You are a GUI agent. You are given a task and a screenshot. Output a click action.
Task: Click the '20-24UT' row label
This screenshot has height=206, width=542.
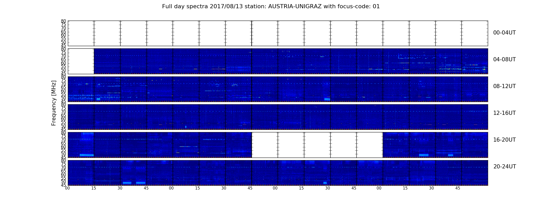click(x=505, y=167)
